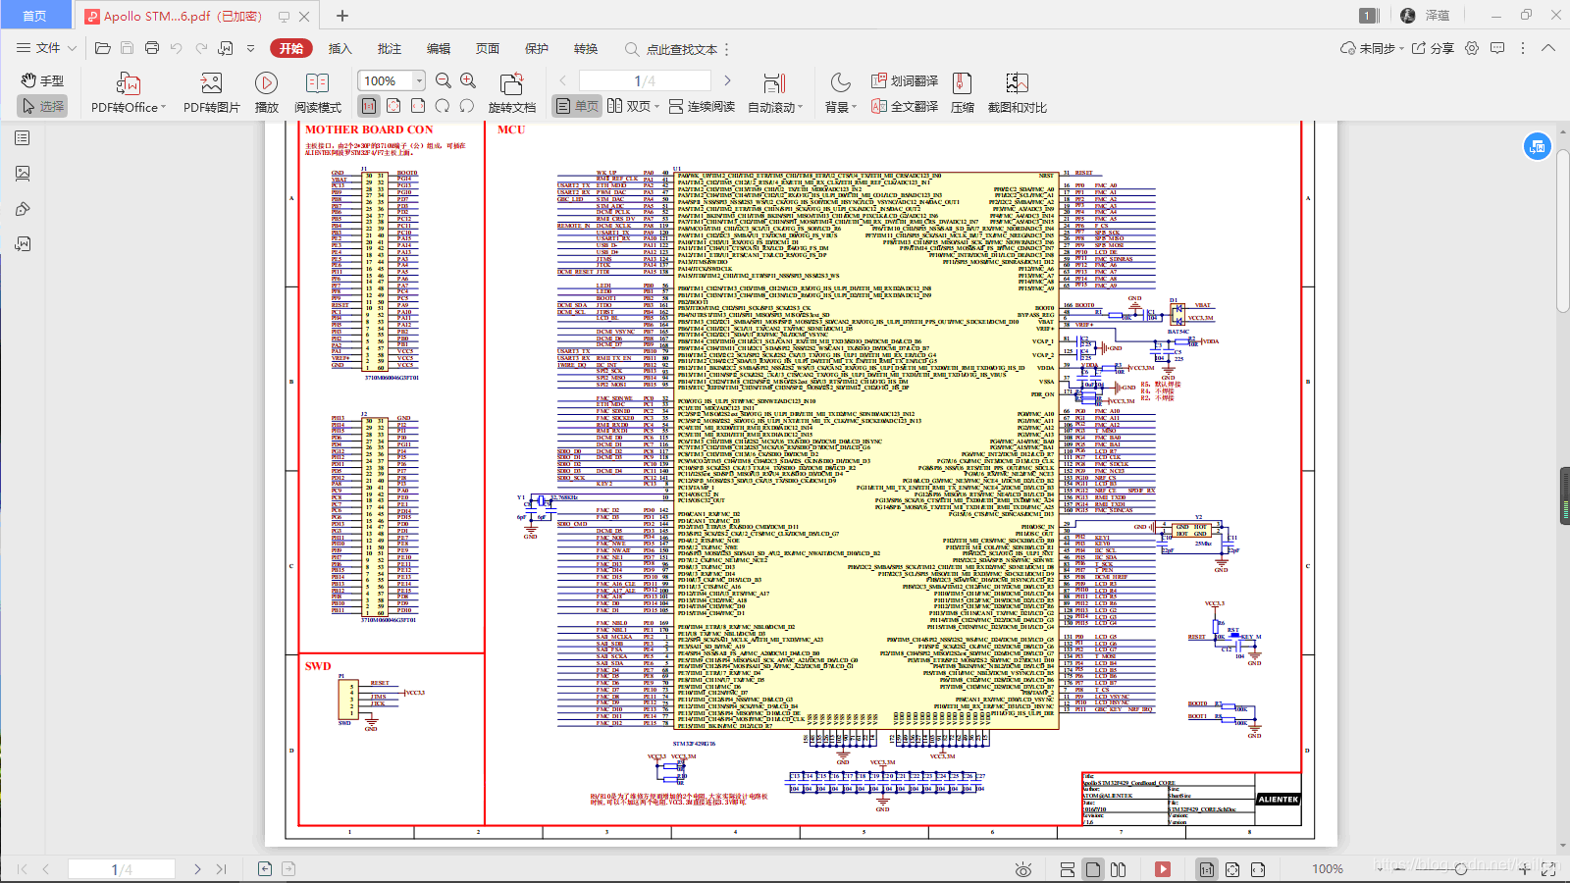This screenshot has height=883, width=1570.
Task: Toggle 单页 single page view
Action: (x=576, y=106)
